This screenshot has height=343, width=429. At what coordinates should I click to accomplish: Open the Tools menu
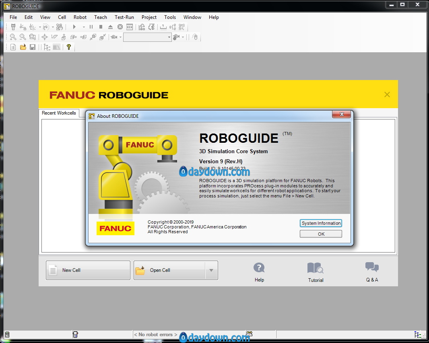pos(170,17)
